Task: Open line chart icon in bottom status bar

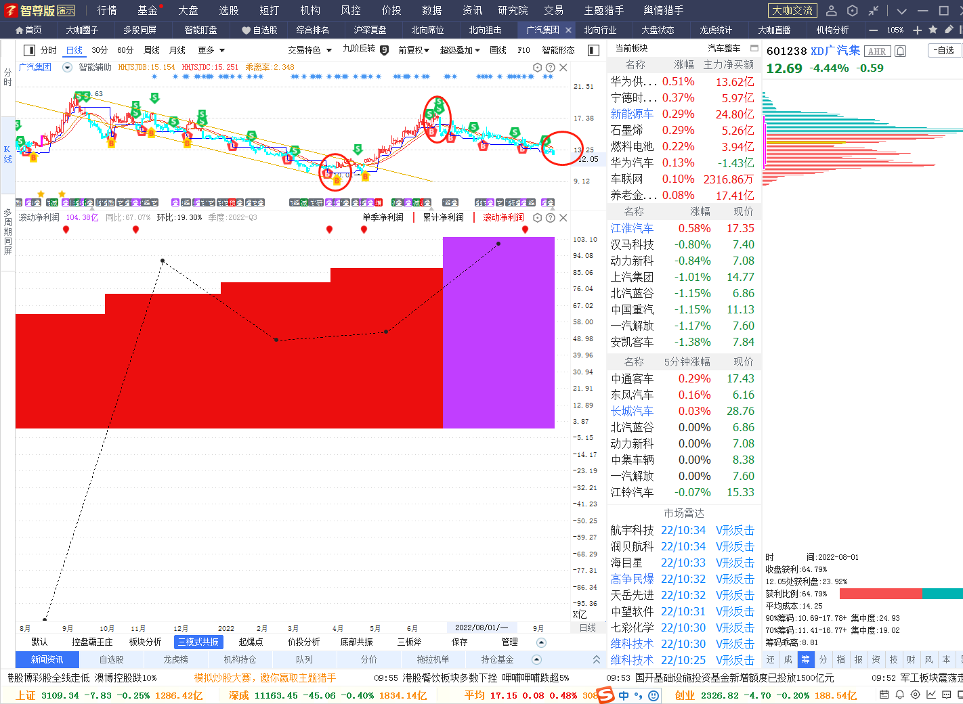Action: (x=931, y=695)
